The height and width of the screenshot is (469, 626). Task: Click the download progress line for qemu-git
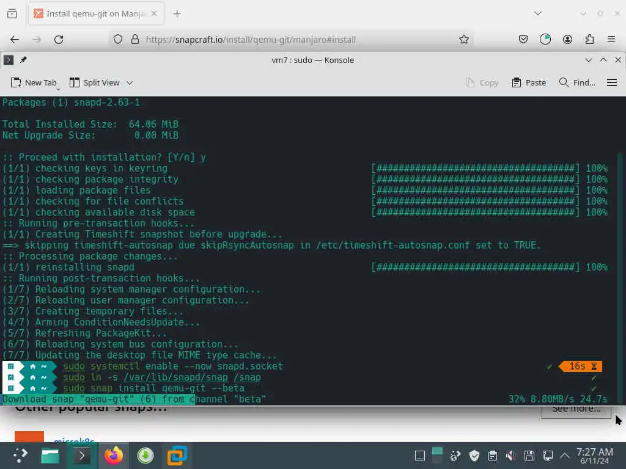[304, 399]
